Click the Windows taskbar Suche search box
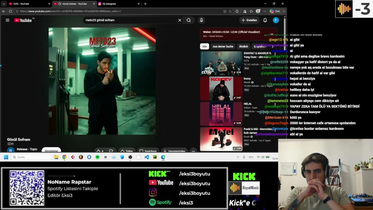This screenshot has height=210, width=373. tap(31, 157)
